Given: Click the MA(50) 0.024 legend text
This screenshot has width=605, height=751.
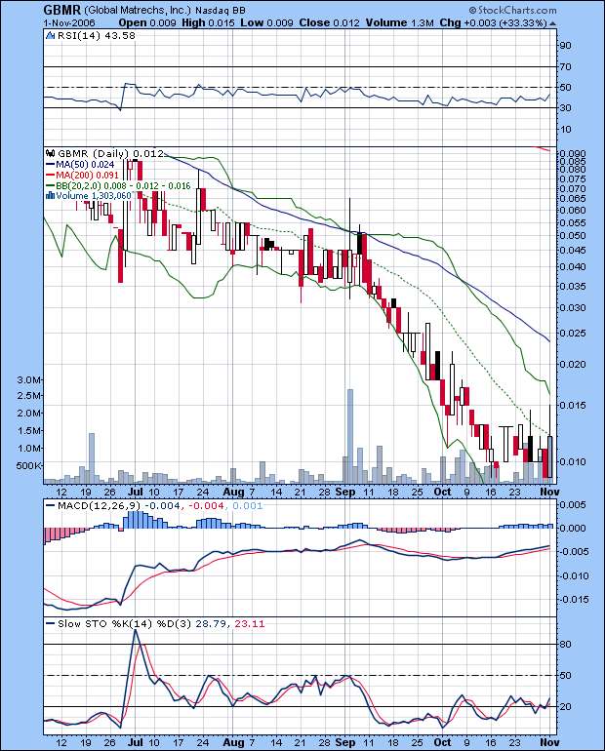Looking at the screenshot, I should click(x=85, y=165).
